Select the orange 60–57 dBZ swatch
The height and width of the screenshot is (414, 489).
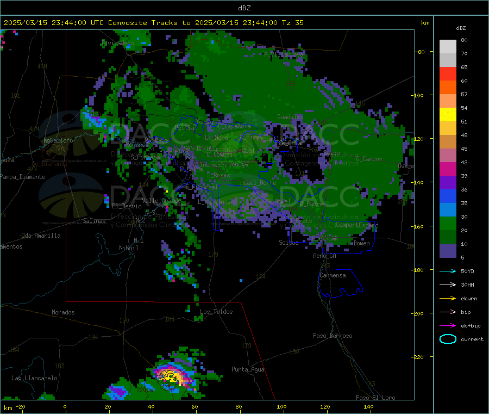pos(448,88)
